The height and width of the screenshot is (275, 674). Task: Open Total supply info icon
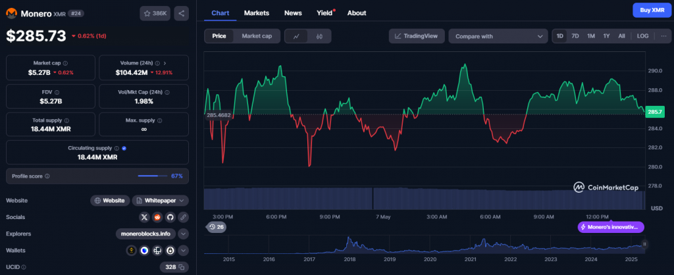[x=66, y=121]
